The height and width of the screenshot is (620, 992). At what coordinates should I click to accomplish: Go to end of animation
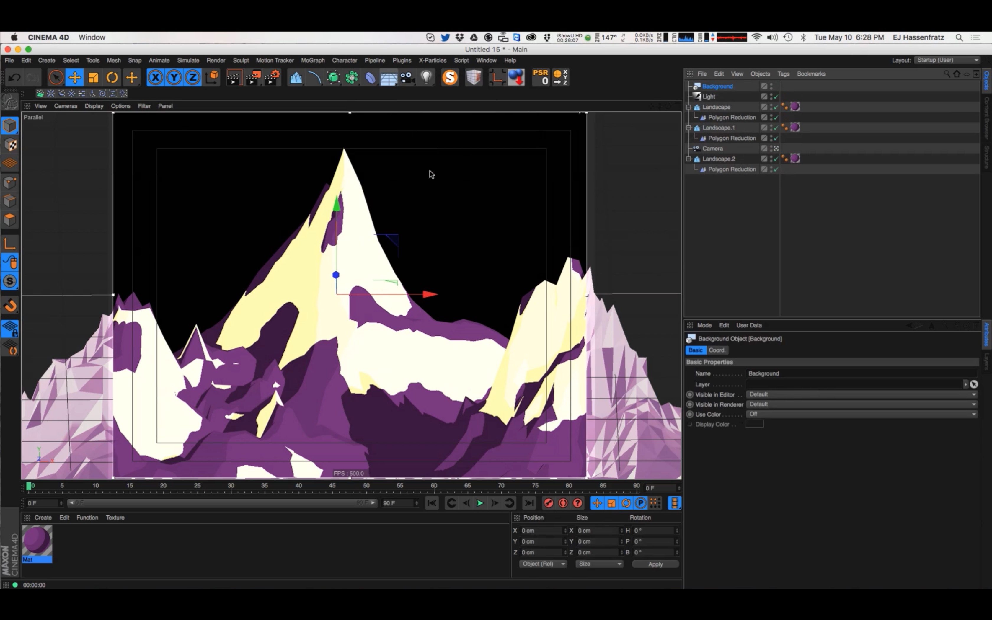click(x=529, y=503)
